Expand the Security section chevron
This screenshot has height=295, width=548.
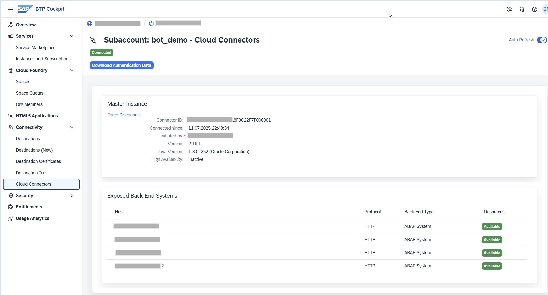72,196
